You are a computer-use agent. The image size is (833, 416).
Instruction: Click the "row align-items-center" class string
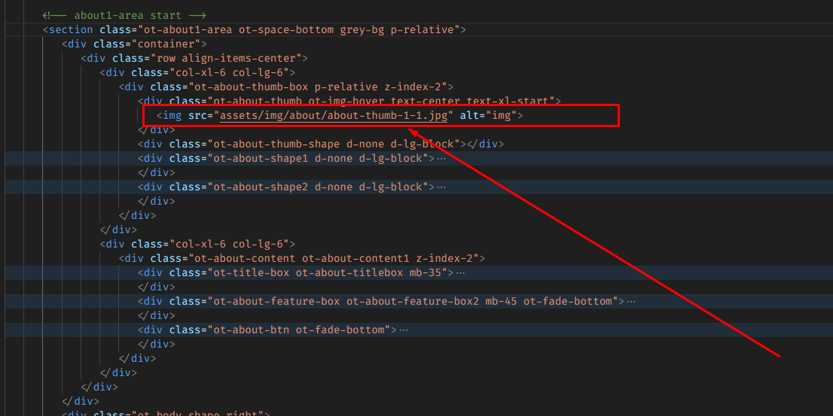(227, 59)
